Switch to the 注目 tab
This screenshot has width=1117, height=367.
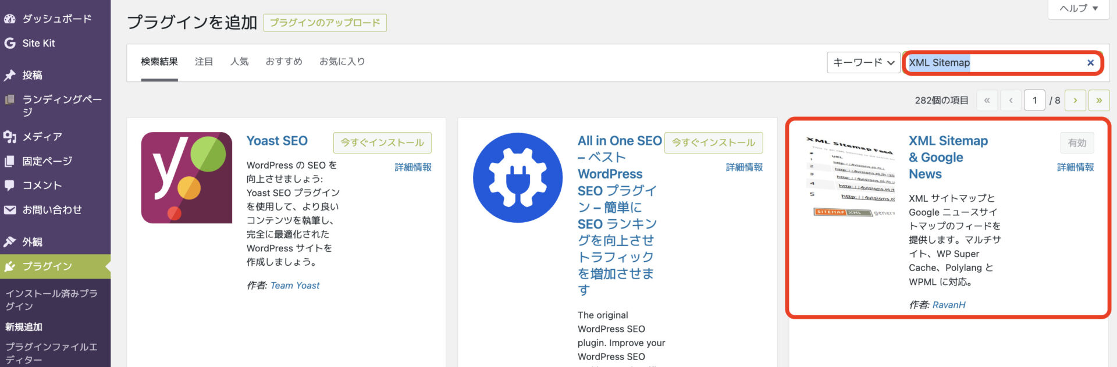pyautogui.click(x=204, y=62)
